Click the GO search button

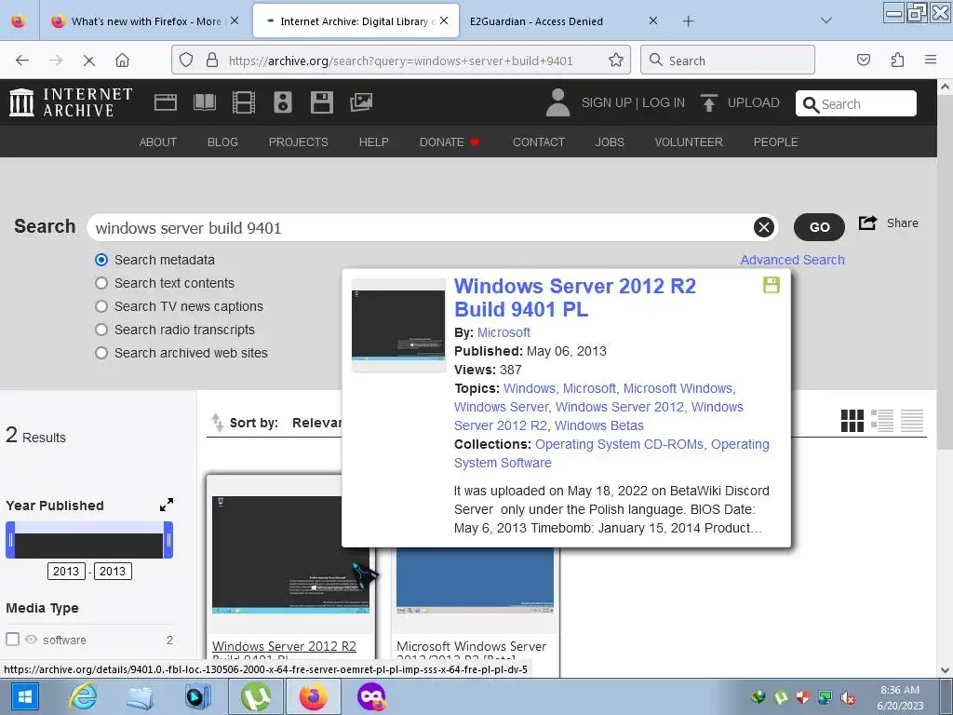[819, 227]
